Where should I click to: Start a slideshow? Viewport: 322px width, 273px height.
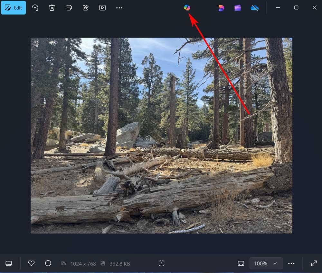(102, 8)
